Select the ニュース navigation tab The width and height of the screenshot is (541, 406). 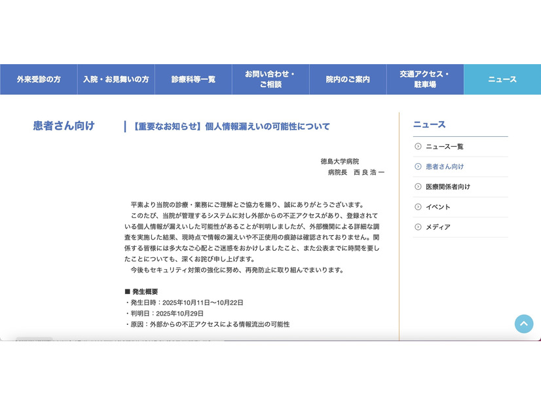(x=501, y=79)
